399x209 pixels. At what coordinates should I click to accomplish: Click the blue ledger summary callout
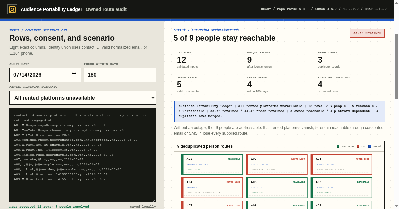coord(279,111)
